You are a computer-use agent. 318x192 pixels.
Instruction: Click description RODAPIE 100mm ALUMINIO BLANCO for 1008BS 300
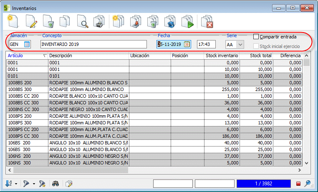tap(86, 89)
